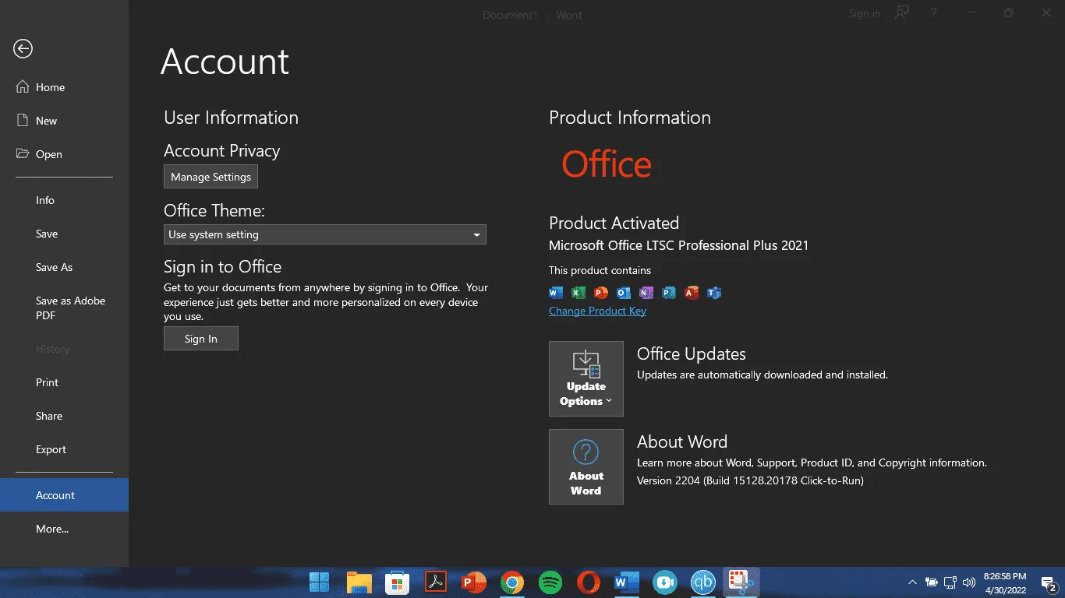Viewport: 1065px width, 598px height.
Task: Click the Word icon under This product contains
Action: (556, 293)
